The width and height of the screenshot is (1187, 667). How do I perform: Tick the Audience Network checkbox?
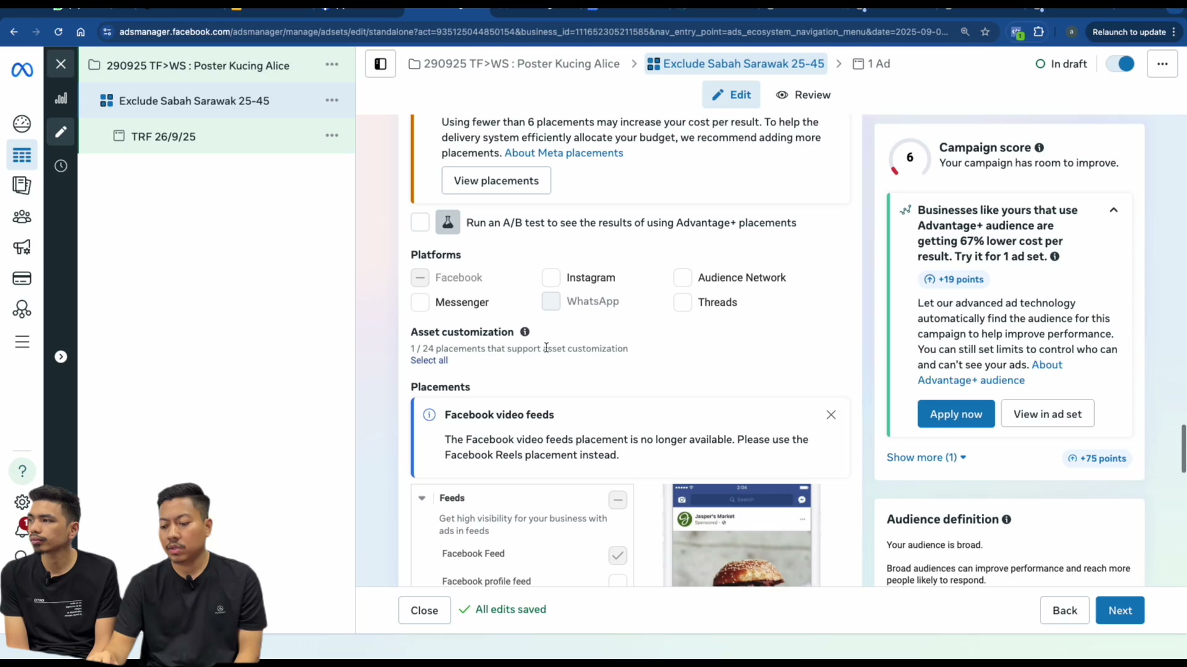683,278
